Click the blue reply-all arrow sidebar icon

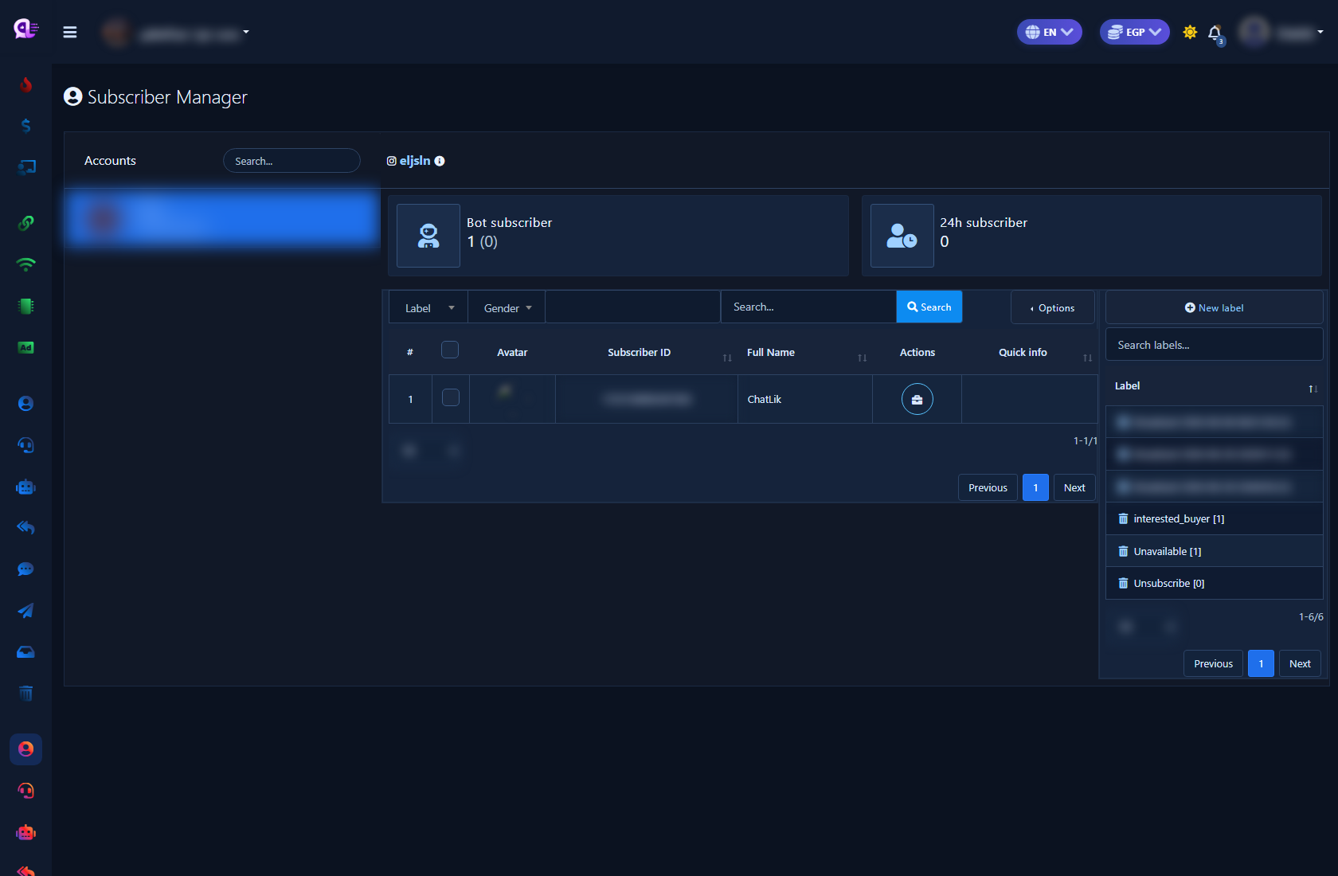25,527
